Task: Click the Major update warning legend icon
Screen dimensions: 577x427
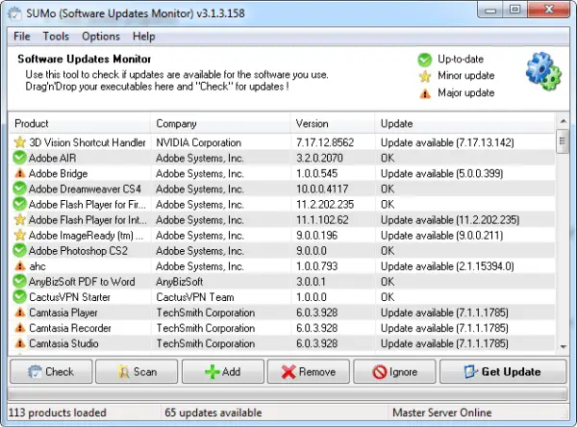Action: [425, 93]
